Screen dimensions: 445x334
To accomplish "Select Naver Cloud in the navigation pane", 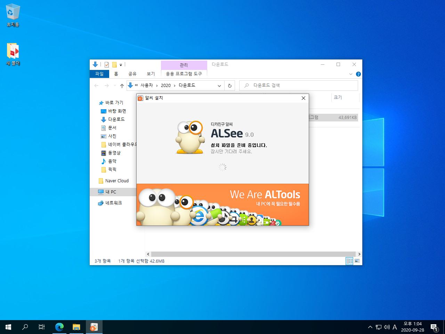I will click(x=114, y=181).
